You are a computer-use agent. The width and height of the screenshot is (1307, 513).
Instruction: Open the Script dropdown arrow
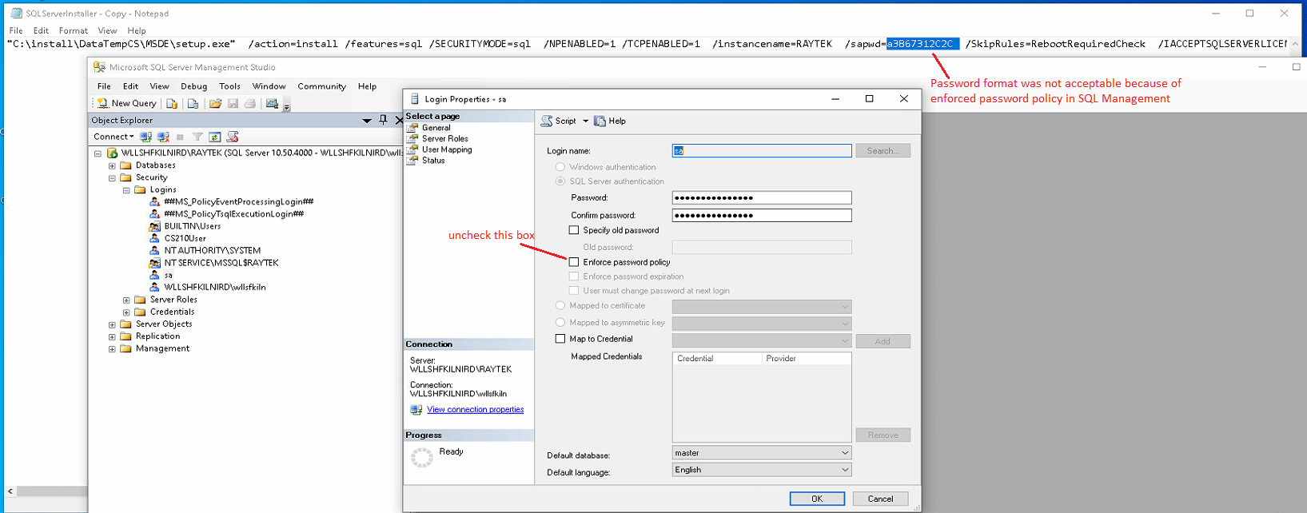tap(585, 121)
